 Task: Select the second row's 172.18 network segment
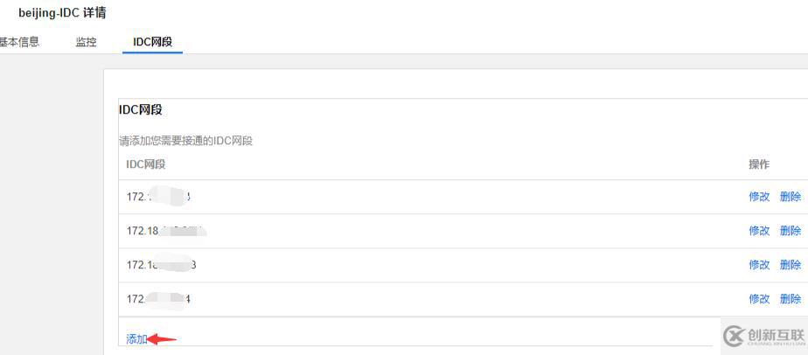165,231
